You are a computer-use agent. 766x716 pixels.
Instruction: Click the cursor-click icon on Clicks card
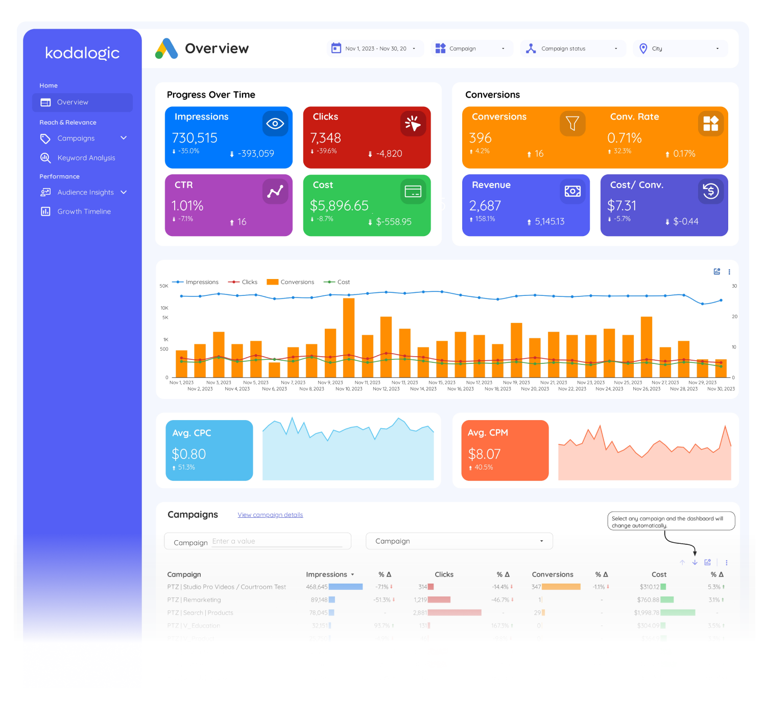pyautogui.click(x=413, y=124)
